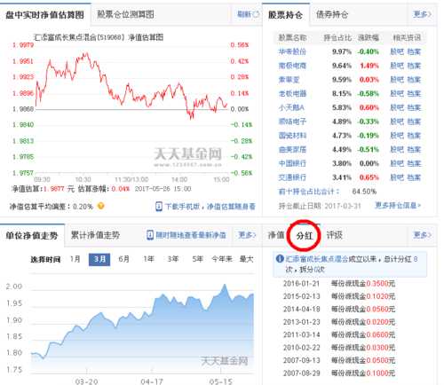Screen dimensions: 444x385
Task: Select the 1月 time range
Action: pos(75,259)
